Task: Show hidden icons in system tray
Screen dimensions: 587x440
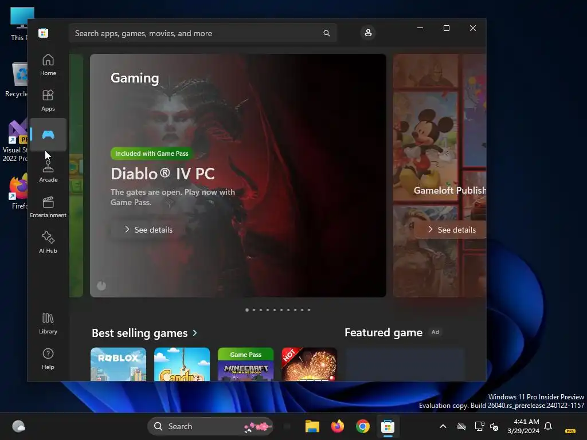Action: coord(443,426)
